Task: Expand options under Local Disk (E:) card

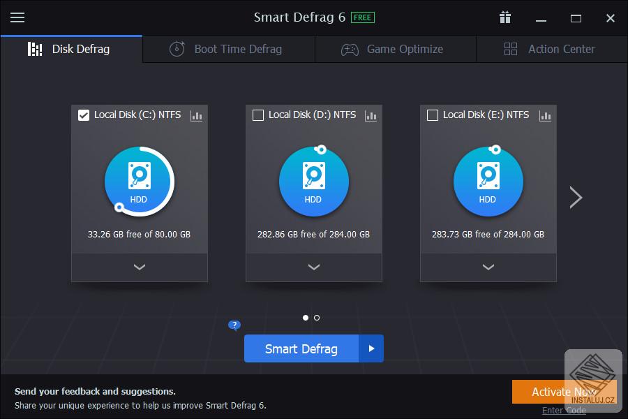Action: point(488,267)
